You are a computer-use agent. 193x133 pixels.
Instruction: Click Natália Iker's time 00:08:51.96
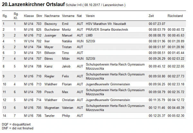click(157, 41)
